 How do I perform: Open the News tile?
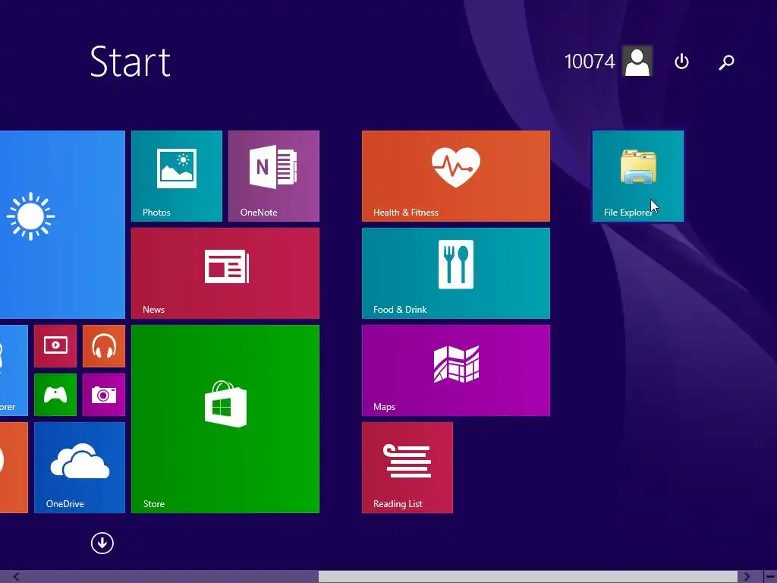[225, 273]
